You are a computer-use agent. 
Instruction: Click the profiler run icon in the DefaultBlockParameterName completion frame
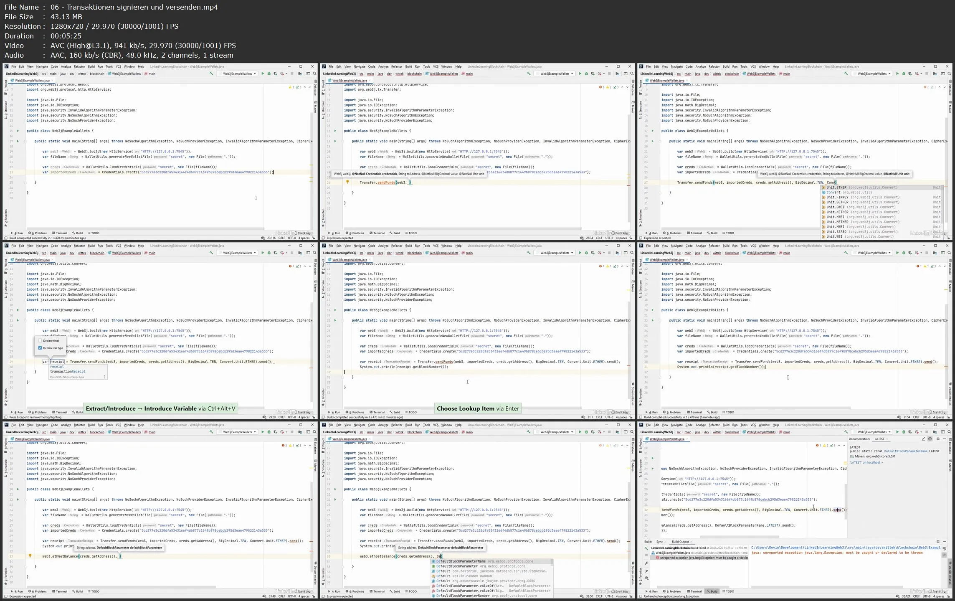(599, 432)
